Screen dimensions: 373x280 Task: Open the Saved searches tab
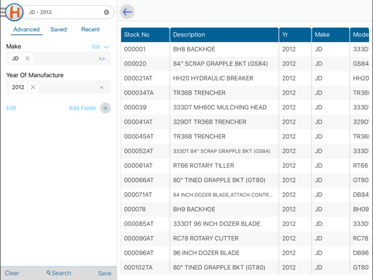pos(59,30)
